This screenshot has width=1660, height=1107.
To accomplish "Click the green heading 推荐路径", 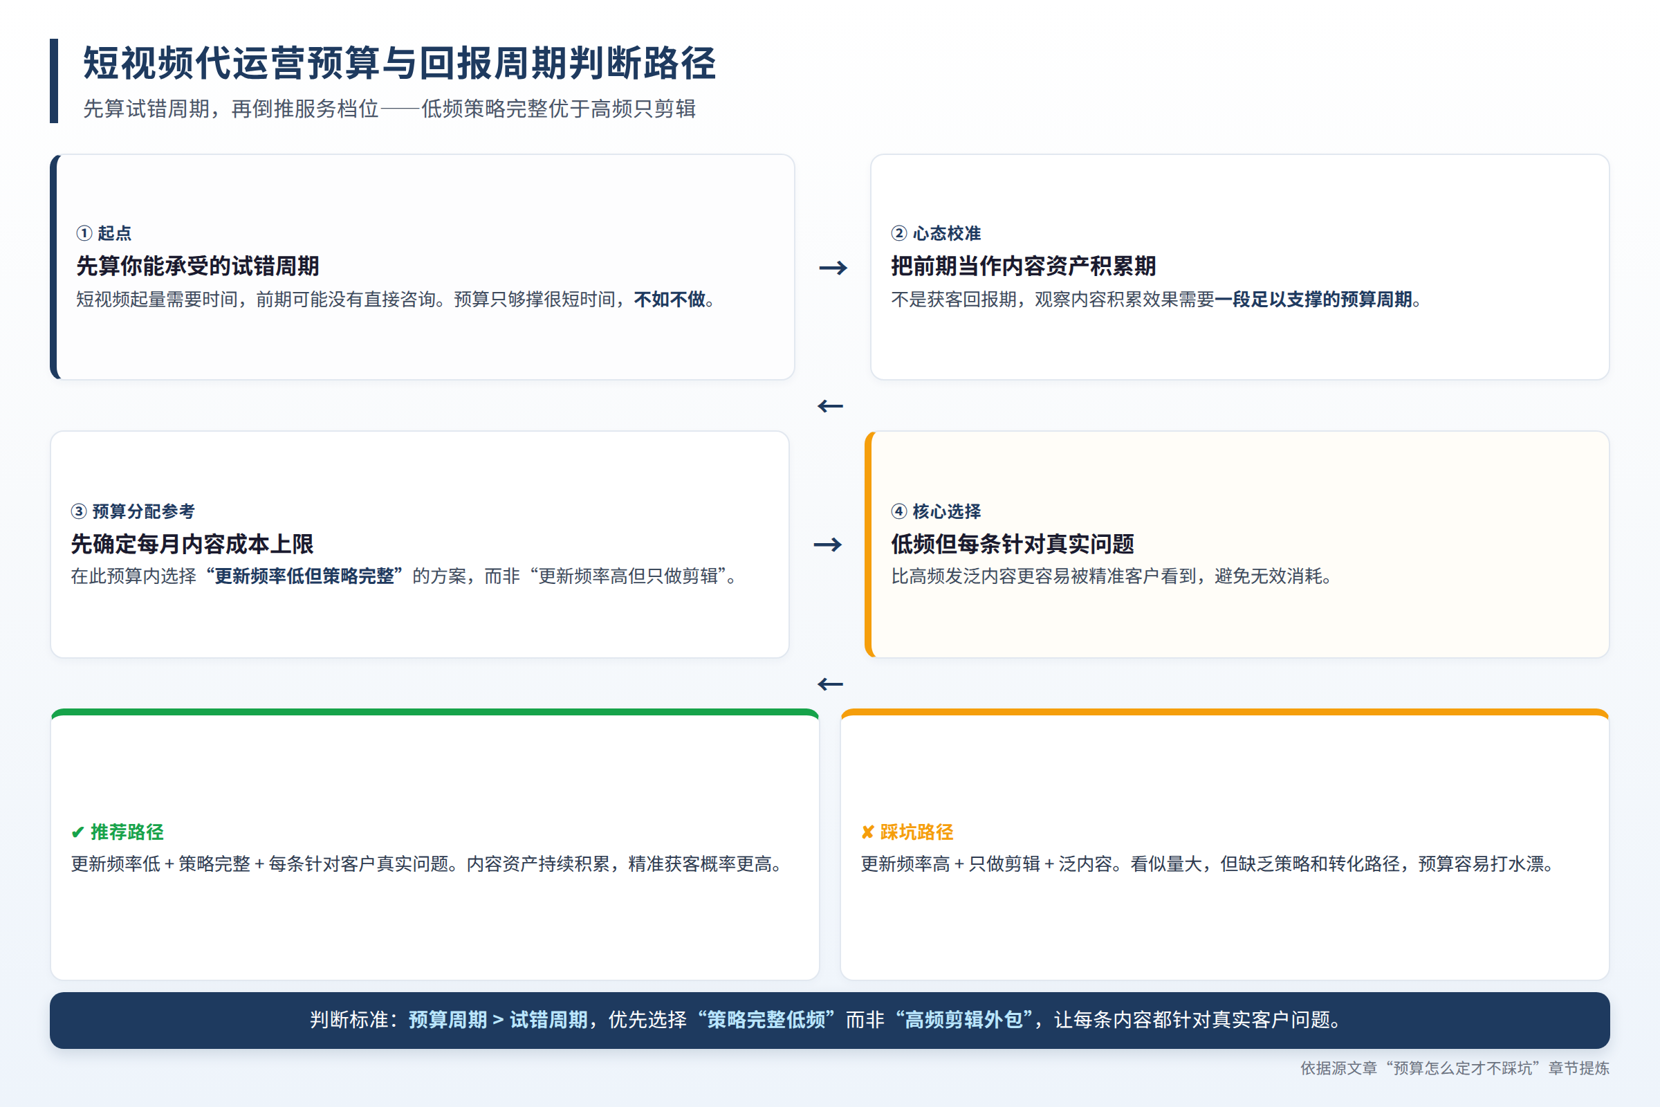I will [x=127, y=832].
